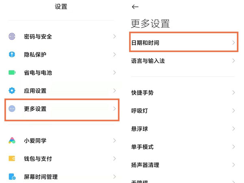
Task: Expand the 悬浮球 chevron arrow
Action: pyautogui.click(x=234, y=129)
